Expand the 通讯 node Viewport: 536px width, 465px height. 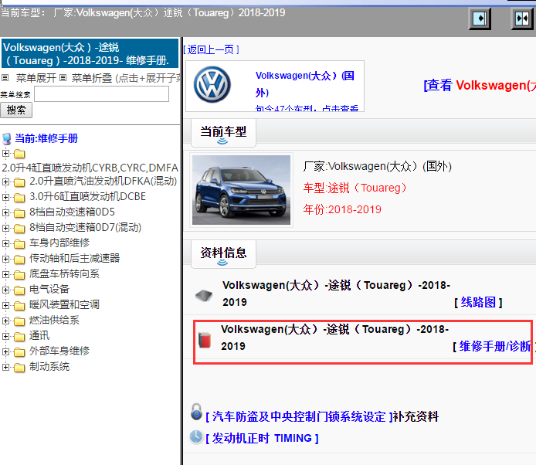[5, 336]
